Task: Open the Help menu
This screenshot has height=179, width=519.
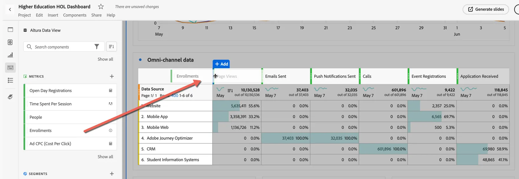Action: [x=111, y=15]
